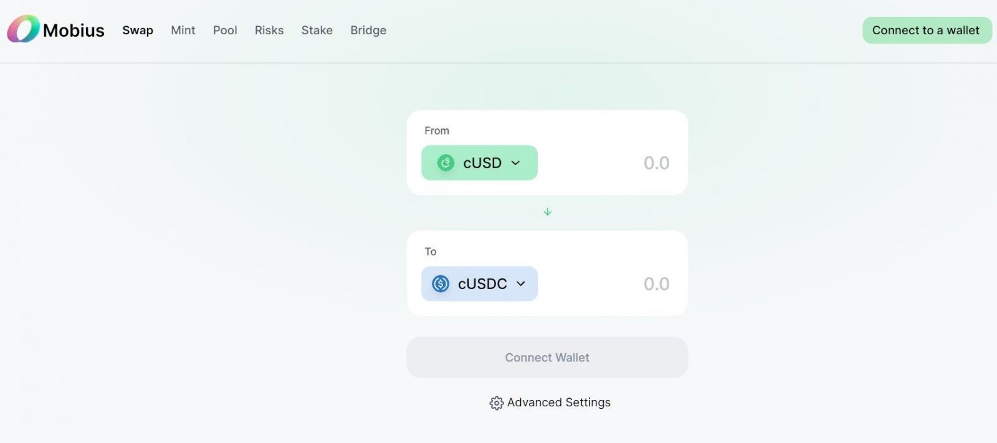Open the Bridge page
Screen dimensions: 997x443
tap(368, 30)
